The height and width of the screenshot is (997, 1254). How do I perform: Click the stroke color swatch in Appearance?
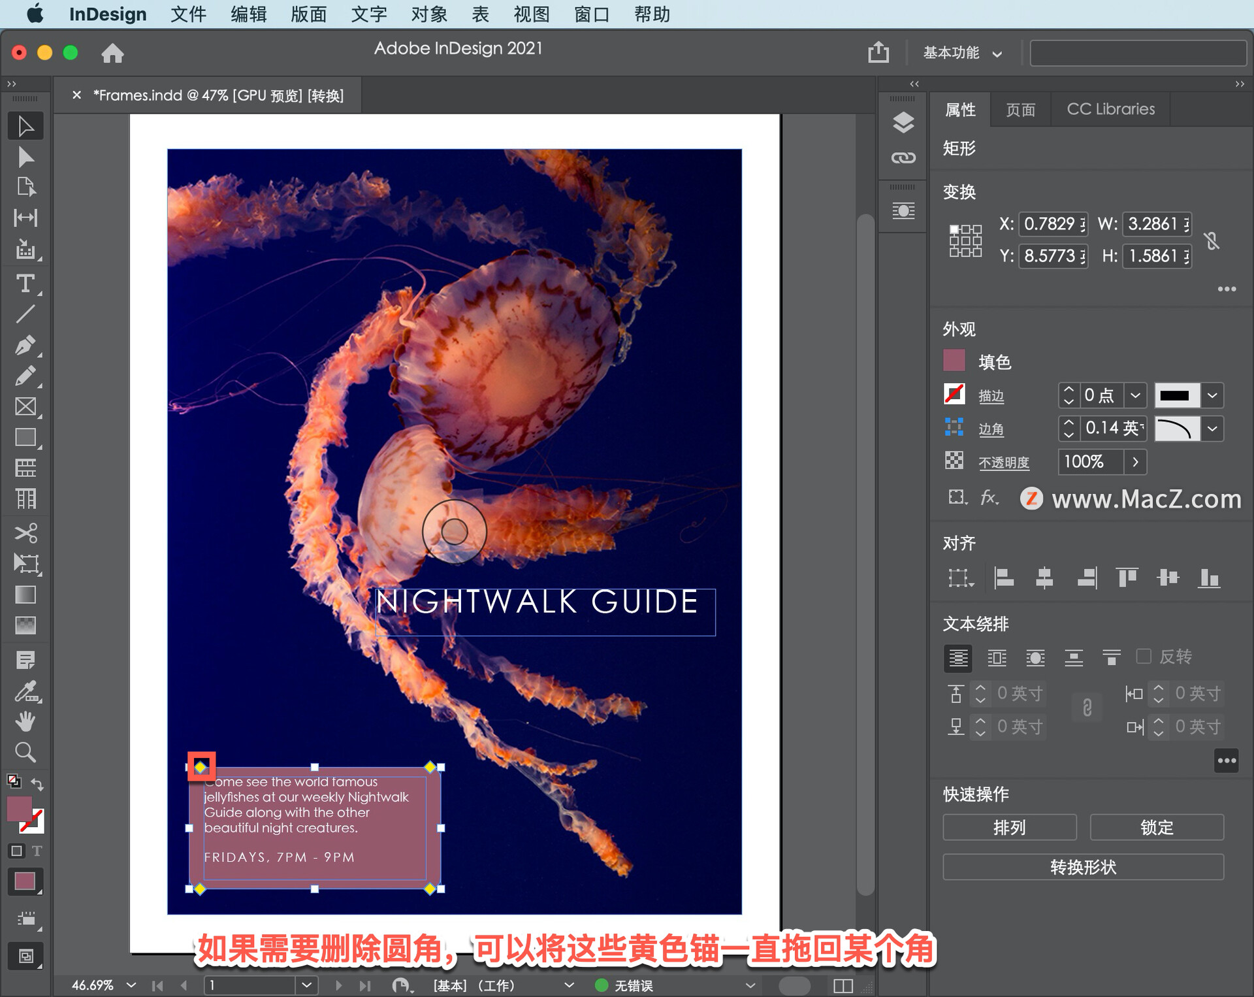tap(954, 394)
